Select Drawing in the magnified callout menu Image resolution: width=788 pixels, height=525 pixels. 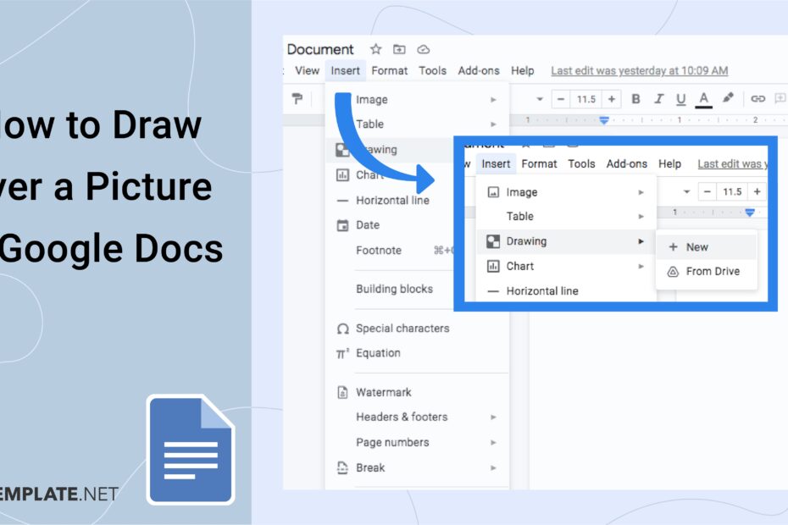(566, 241)
